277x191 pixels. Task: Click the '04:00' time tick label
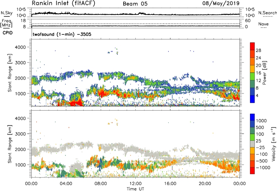(x=66, y=184)
